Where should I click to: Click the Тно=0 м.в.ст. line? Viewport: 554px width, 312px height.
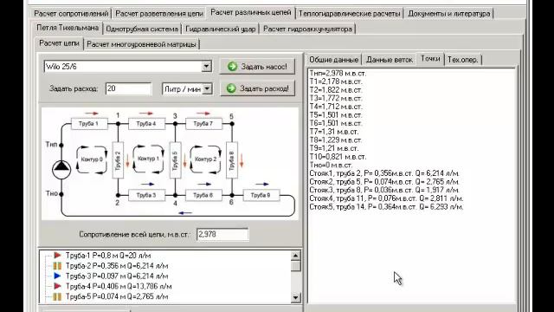pyautogui.click(x=331, y=165)
